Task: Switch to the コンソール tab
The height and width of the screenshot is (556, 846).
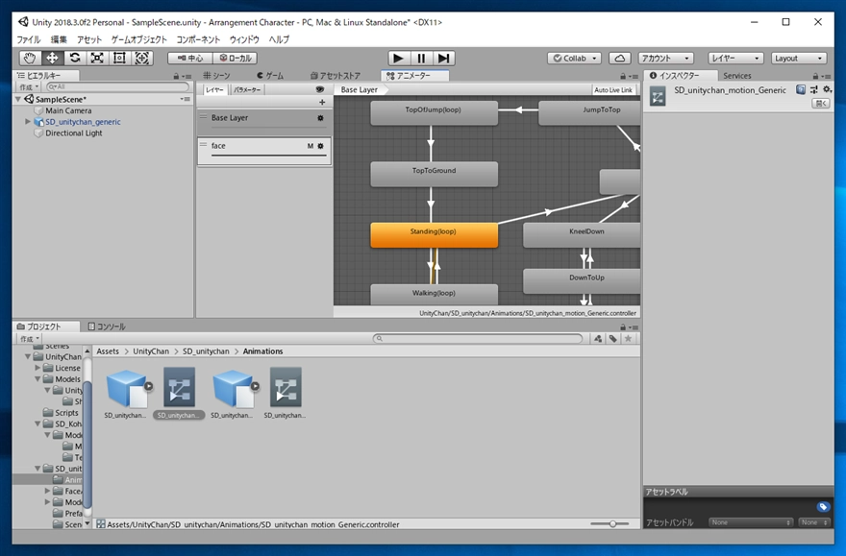Action: click(x=107, y=326)
